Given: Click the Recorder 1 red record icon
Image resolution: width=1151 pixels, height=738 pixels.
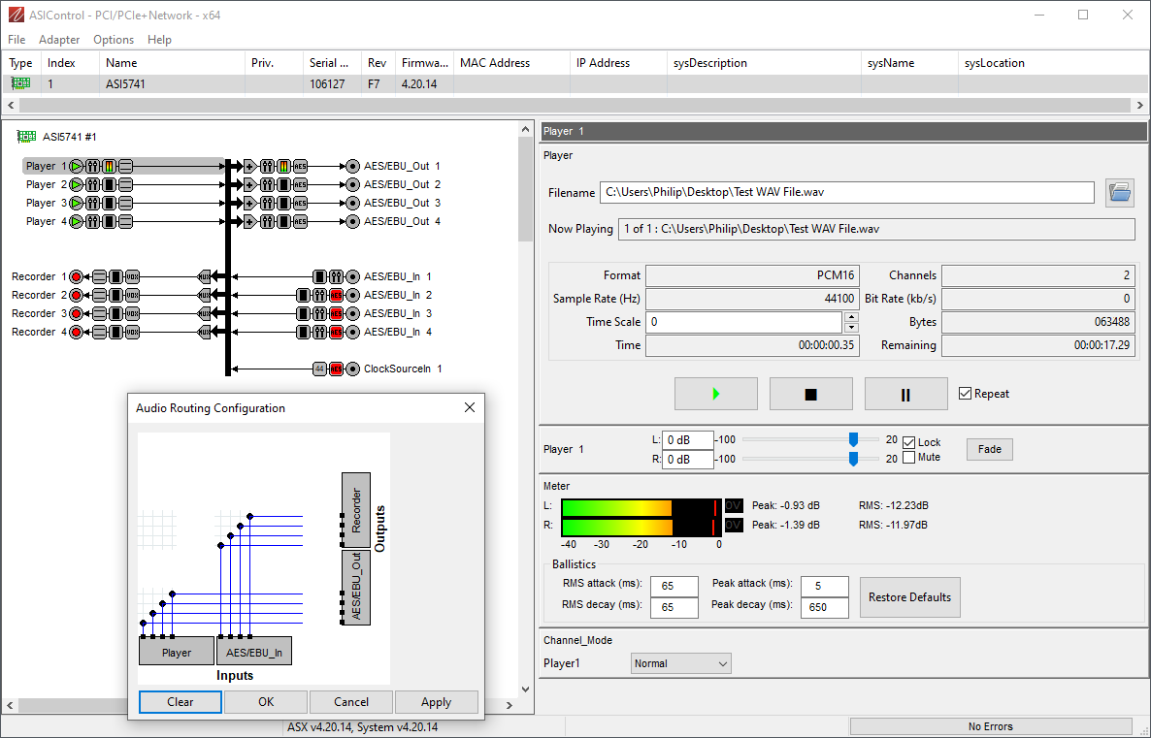Looking at the screenshot, I should point(76,276).
